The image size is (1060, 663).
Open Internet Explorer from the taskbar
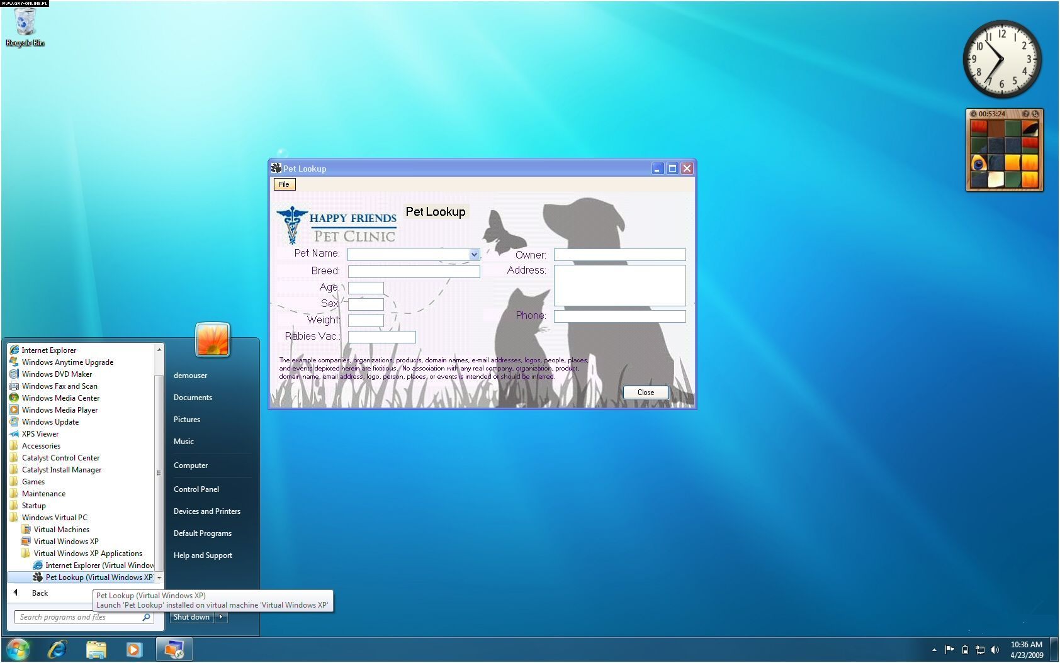[x=57, y=649]
